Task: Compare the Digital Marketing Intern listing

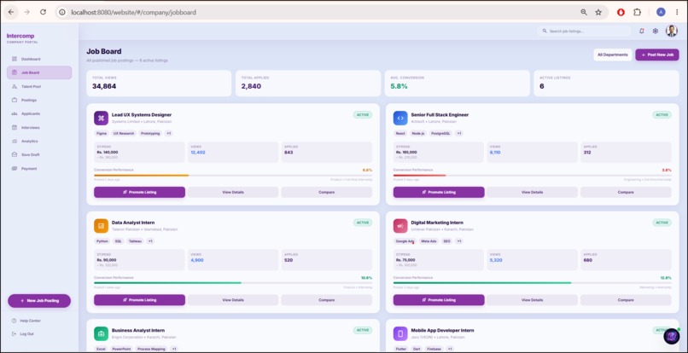Action: click(626, 300)
